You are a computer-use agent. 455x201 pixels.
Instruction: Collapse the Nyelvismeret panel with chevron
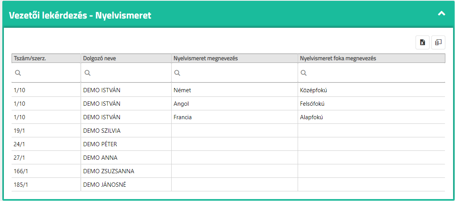click(441, 13)
